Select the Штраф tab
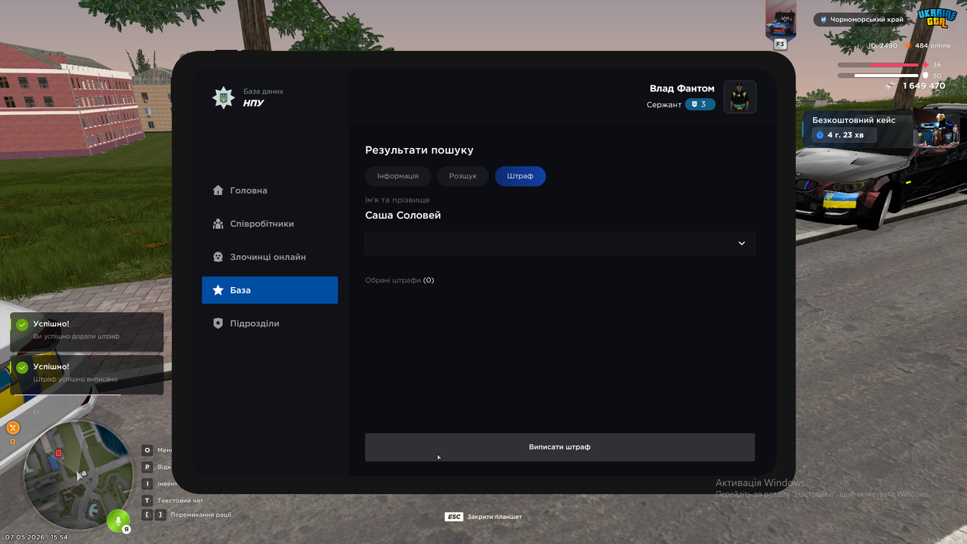 [521, 176]
